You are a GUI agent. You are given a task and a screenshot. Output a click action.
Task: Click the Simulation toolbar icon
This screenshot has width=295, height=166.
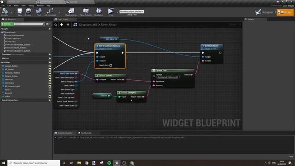coord(99,12)
